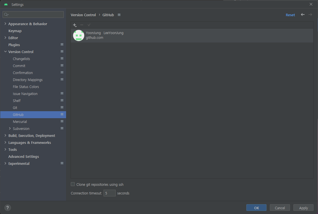318x214 pixels.
Task: Click project-level icon beside Git
Action: [x=62, y=108]
